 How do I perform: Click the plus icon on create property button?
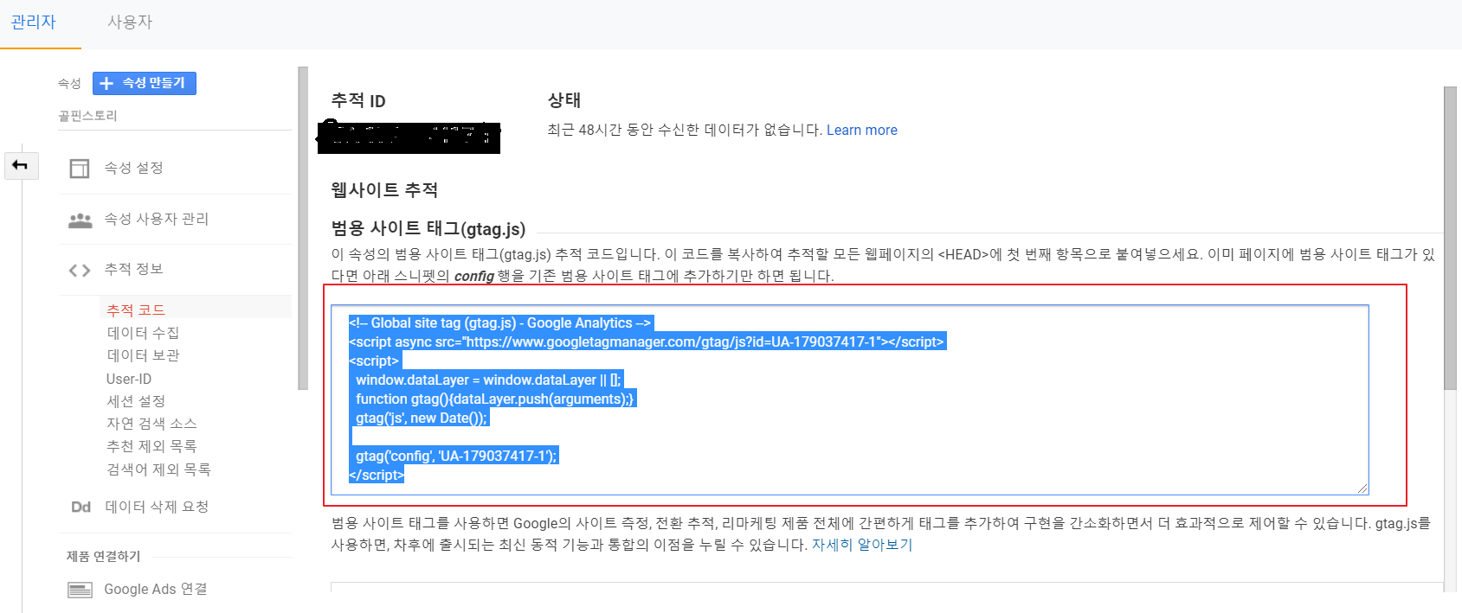click(x=106, y=83)
